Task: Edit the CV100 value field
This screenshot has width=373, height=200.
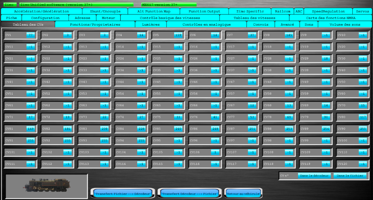Action: tap(363, 140)
